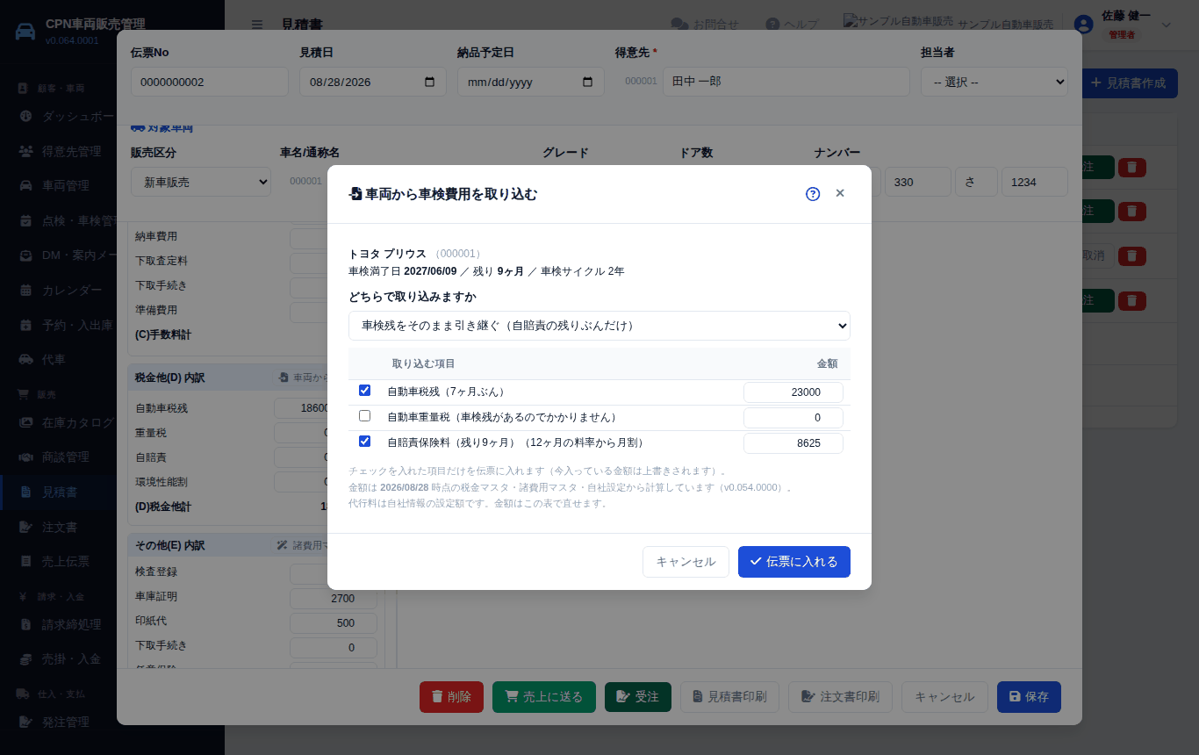The height and width of the screenshot is (755, 1199).
Task: Click キャンセル in the import dialog
Action: [x=686, y=562]
